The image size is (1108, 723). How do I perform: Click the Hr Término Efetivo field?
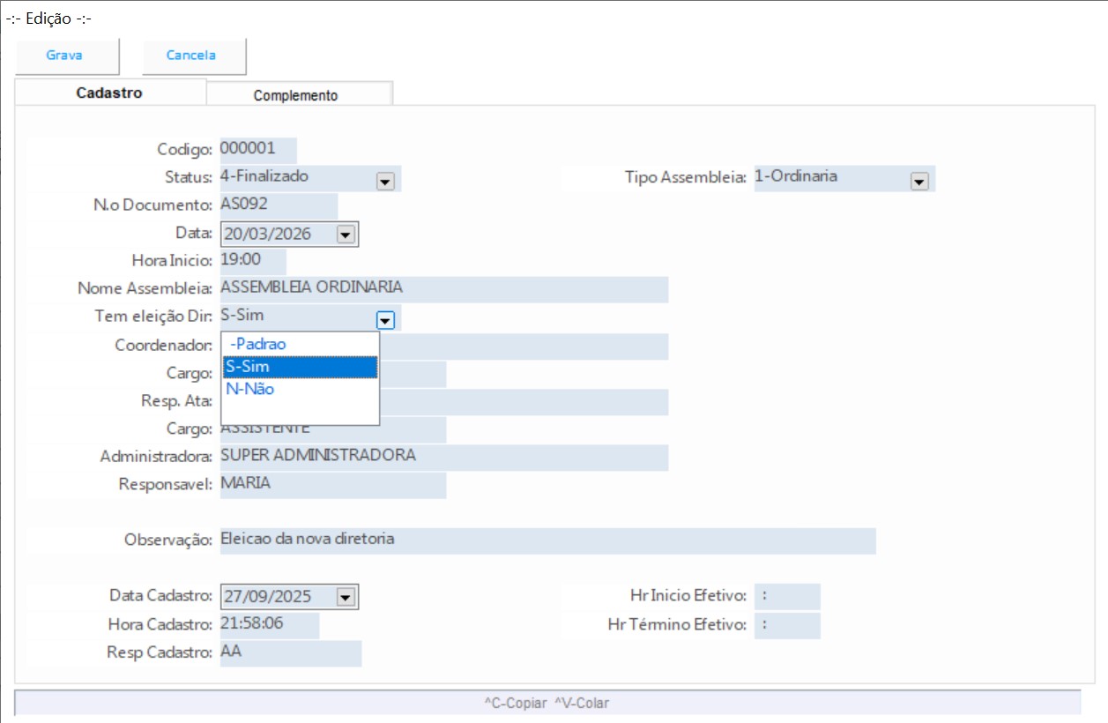coord(786,625)
